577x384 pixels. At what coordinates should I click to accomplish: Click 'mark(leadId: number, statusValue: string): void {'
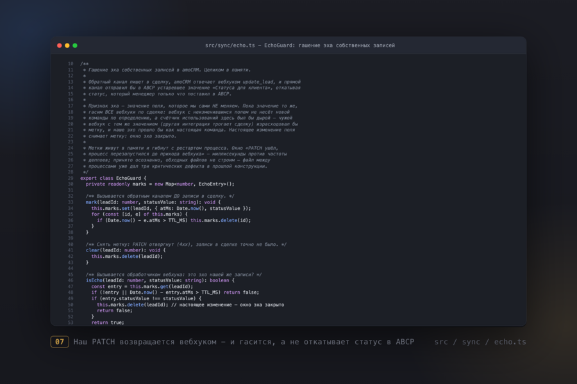[x=153, y=202]
